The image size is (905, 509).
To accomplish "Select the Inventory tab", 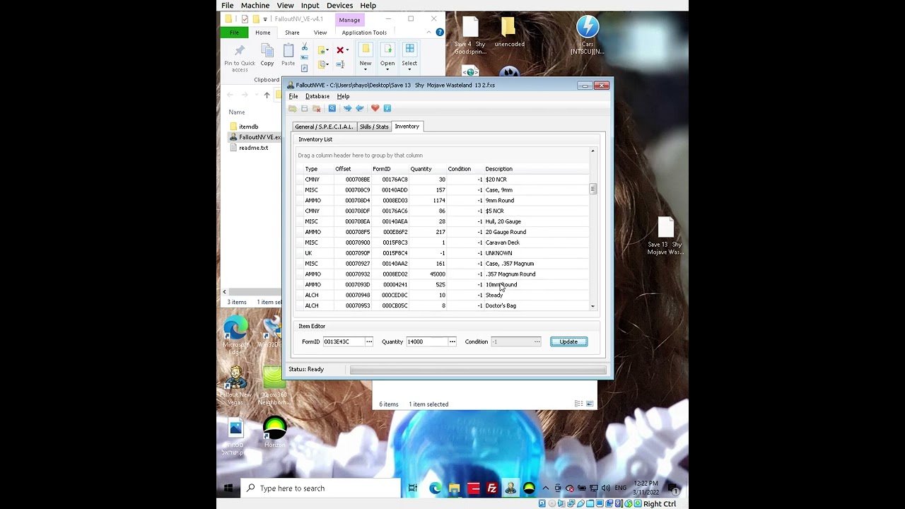I will [407, 126].
